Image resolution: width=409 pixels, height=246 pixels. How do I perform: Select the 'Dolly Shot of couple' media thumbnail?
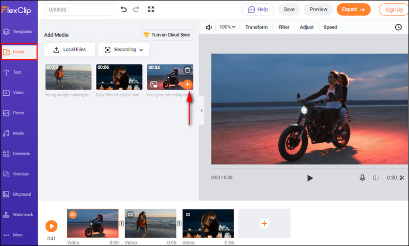coord(119,77)
